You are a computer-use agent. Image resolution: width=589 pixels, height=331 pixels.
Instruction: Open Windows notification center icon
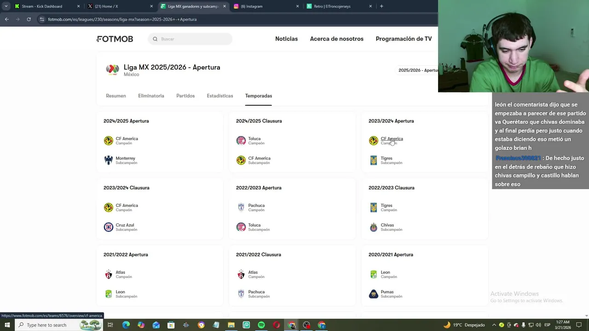point(579,325)
